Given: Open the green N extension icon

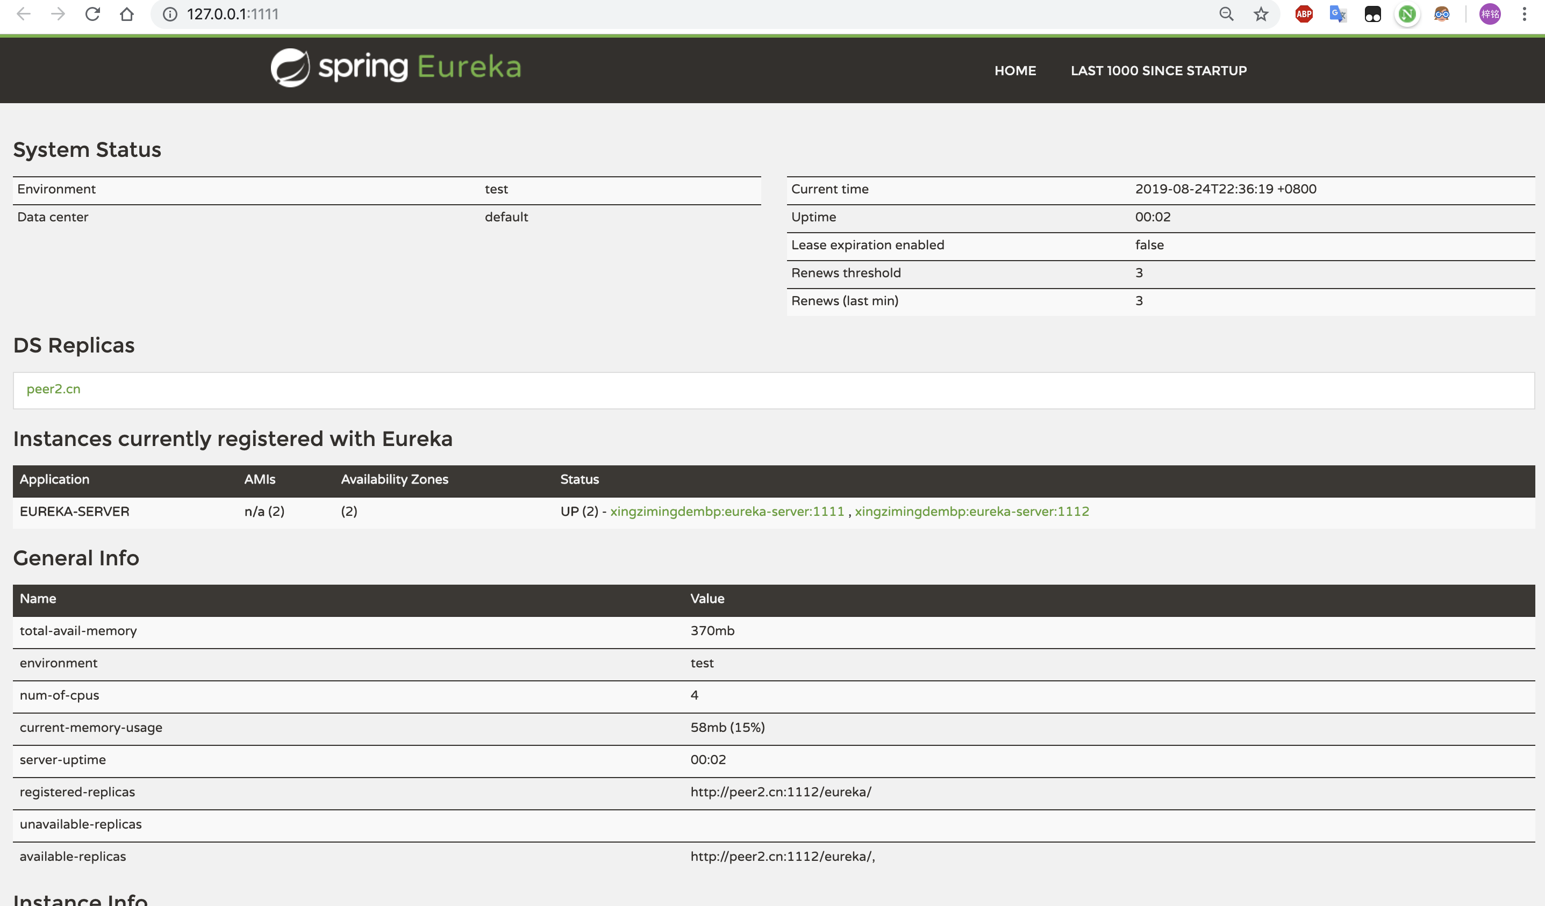Looking at the screenshot, I should click(x=1407, y=14).
